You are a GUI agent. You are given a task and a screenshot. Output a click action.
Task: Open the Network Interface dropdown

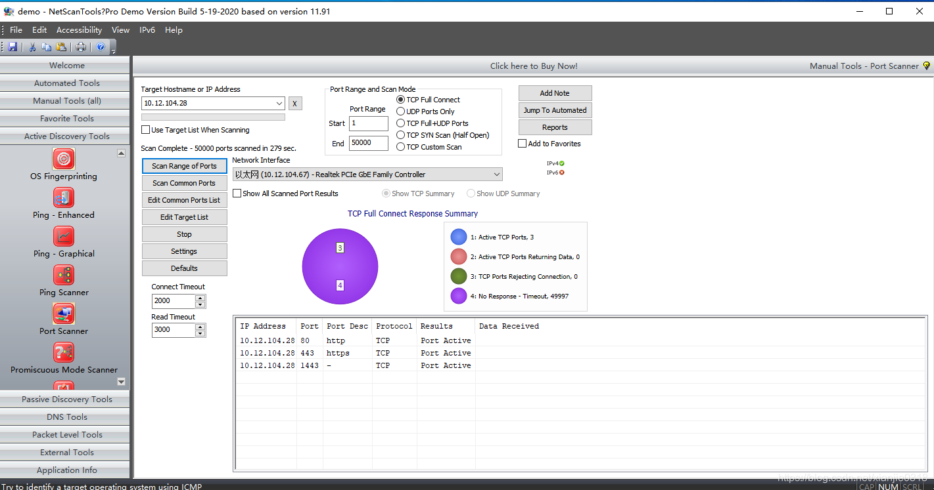coord(496,174)
